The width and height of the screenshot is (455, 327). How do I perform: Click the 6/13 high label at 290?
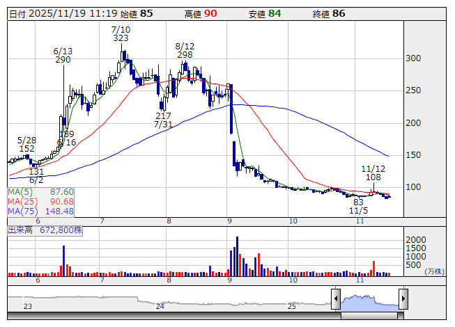[x=63, y=56]
